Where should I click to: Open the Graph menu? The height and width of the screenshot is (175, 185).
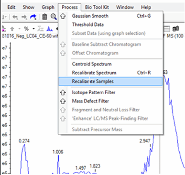(48, 7)
